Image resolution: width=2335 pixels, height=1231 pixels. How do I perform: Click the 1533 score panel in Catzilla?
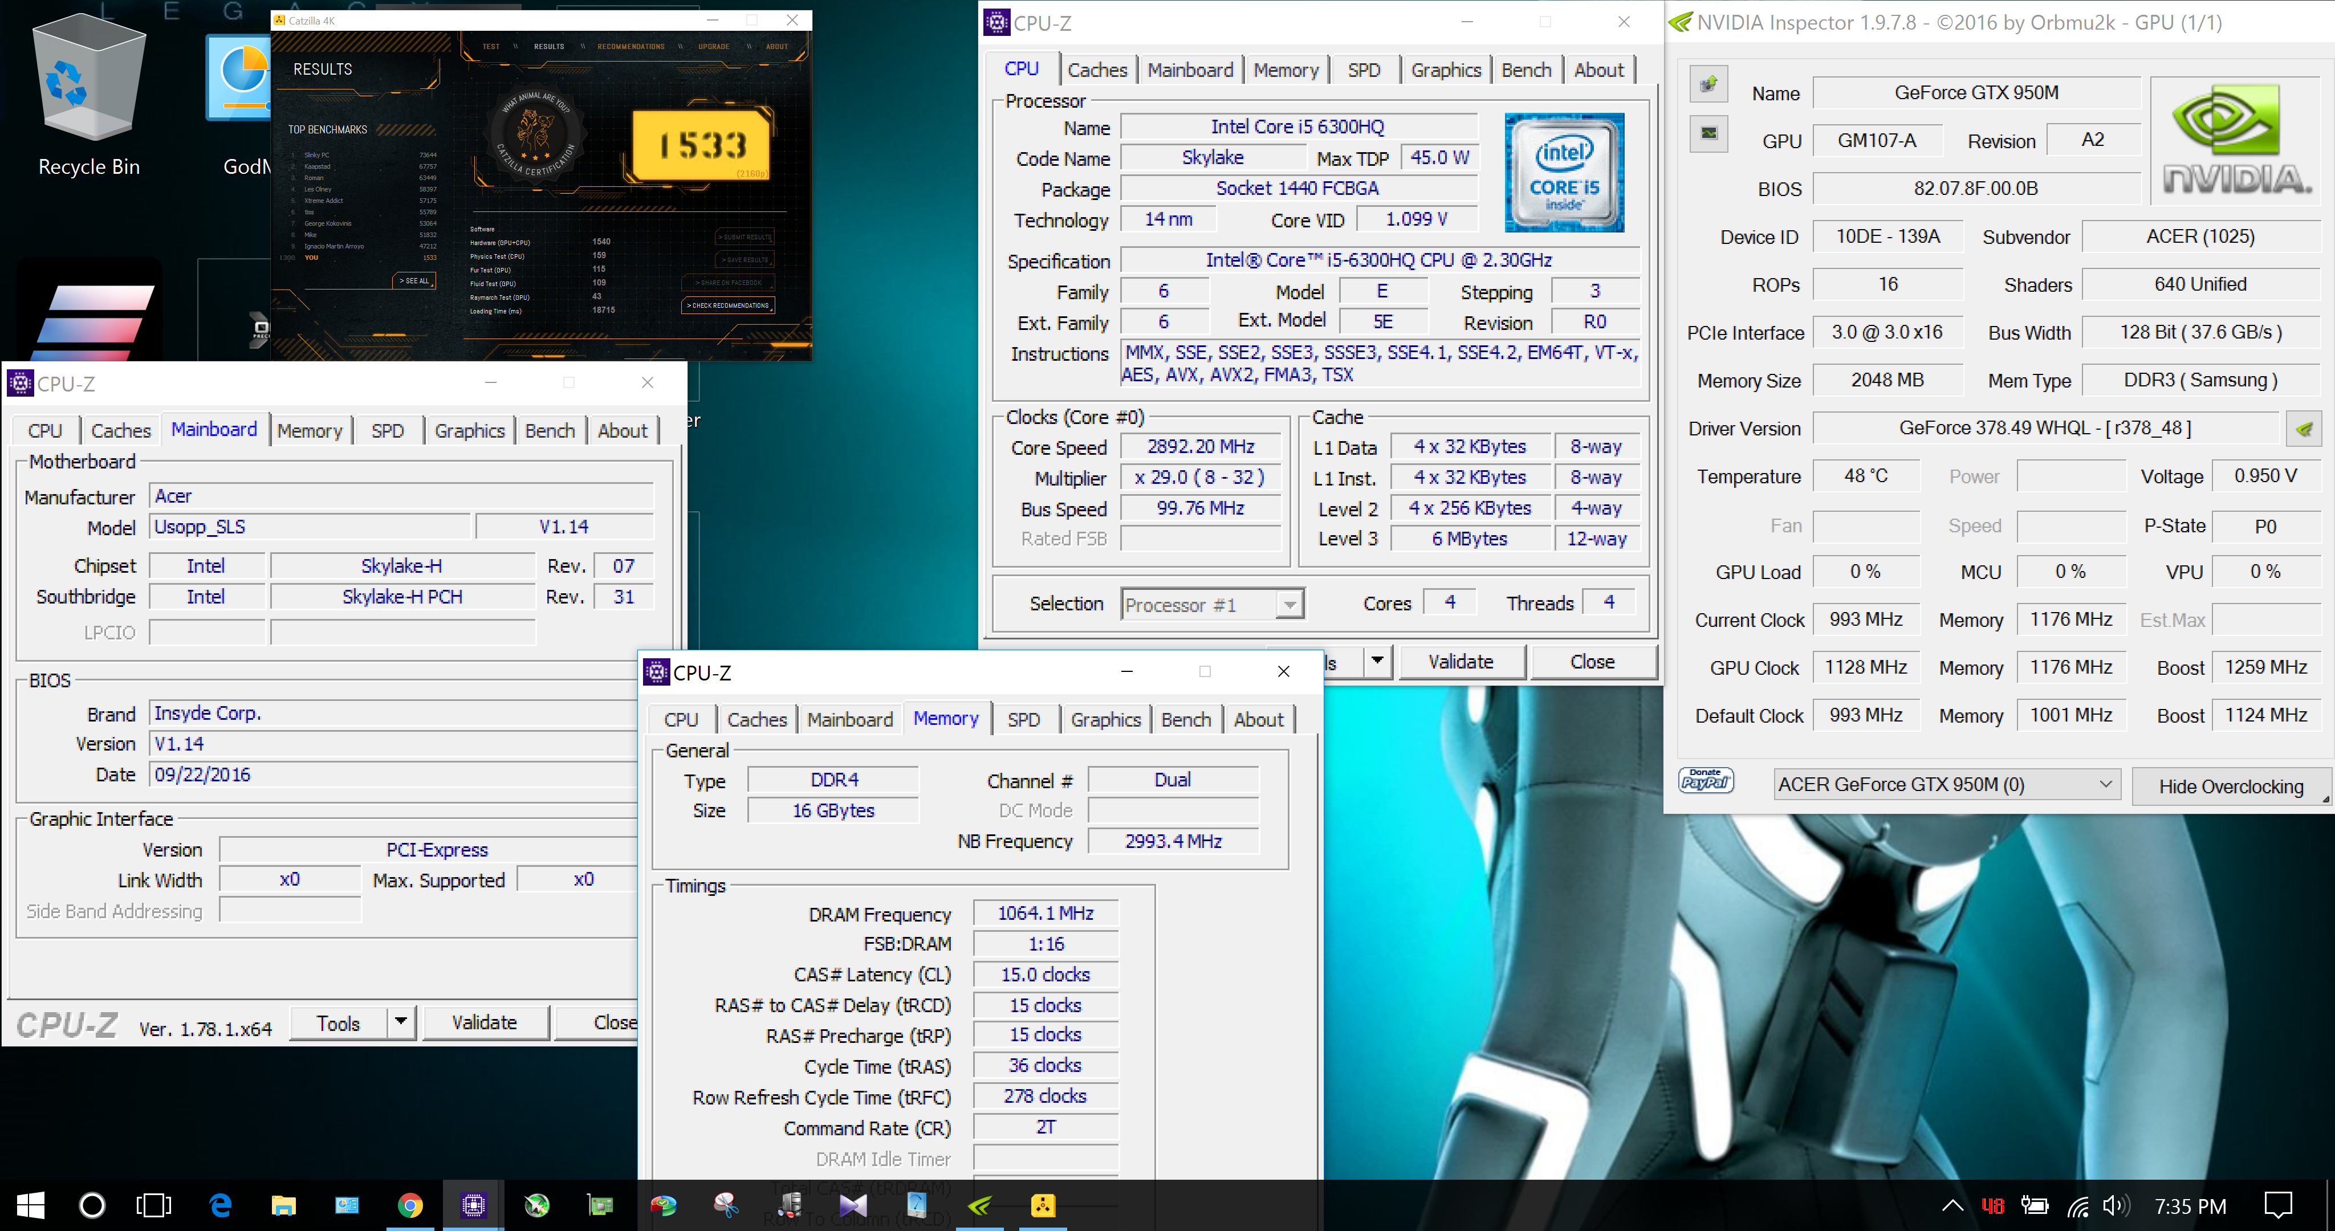tap(702, 145)
